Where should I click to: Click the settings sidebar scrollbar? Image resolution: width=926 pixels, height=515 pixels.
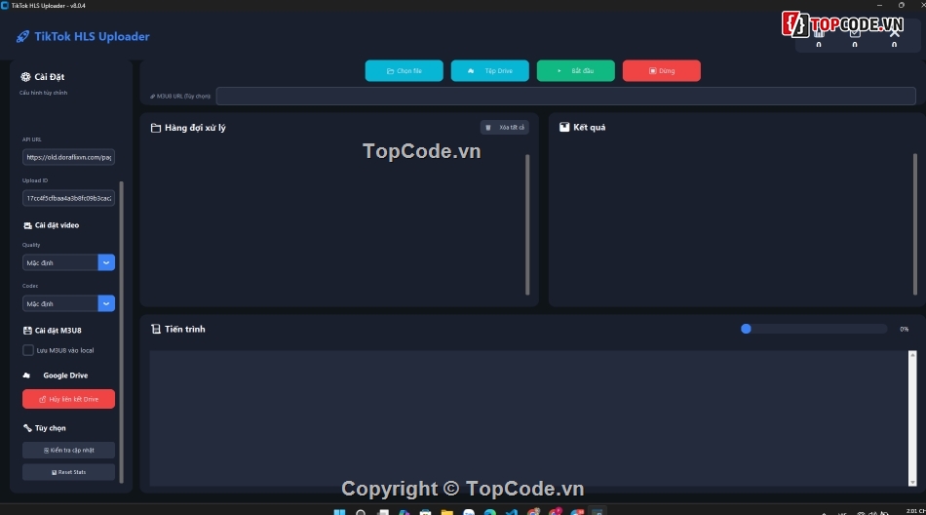(122, 333)
